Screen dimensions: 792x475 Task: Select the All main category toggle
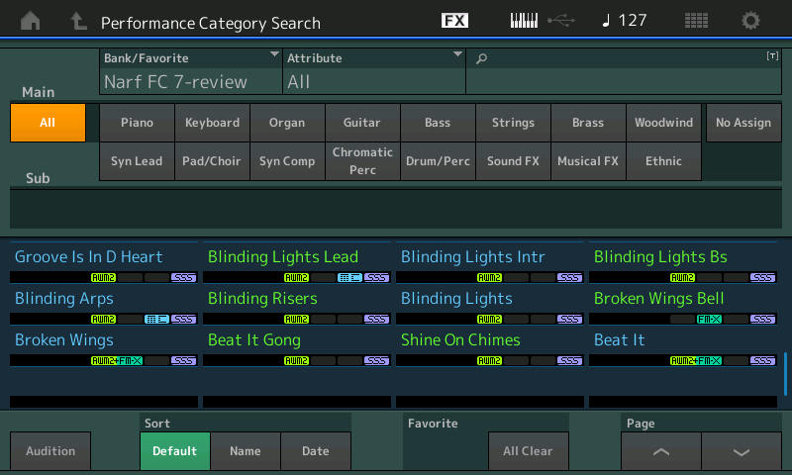pyautogui.click(x=48, y=123)
